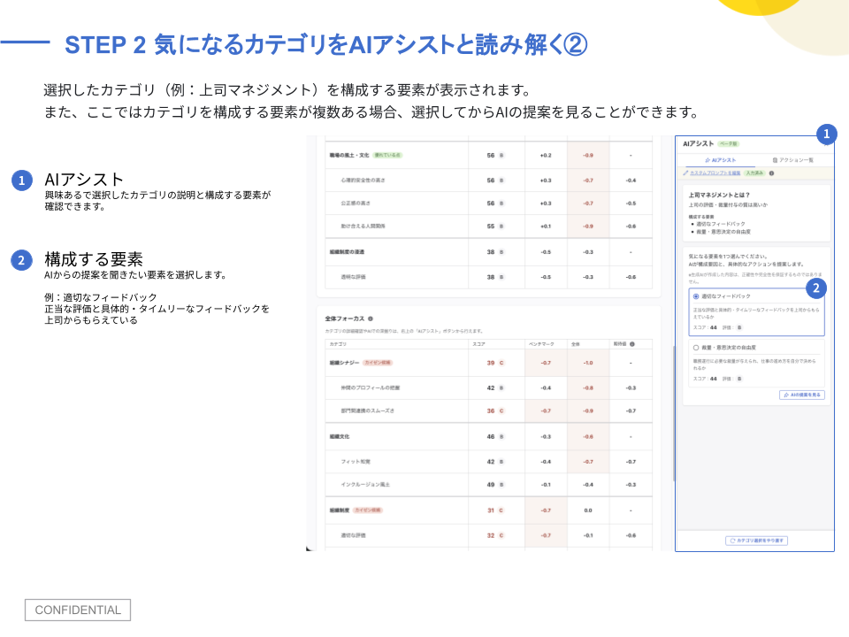Click the 公正感の高さ row label
Image resolution: width=849 pixels, height=637 pixels.
pyautogui.click(x=356, y=203)
